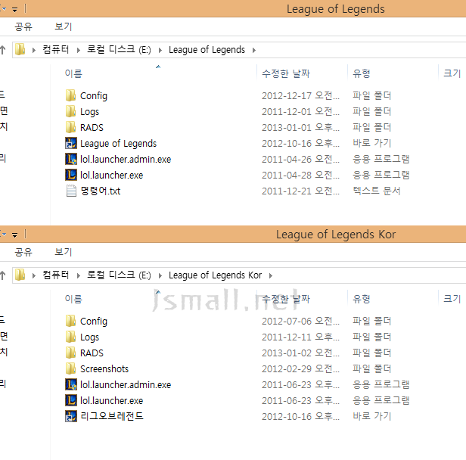466x460 pixels.
Task: Sort by 유형 column in League of Legends Kor window
Action: click(361, 299)
